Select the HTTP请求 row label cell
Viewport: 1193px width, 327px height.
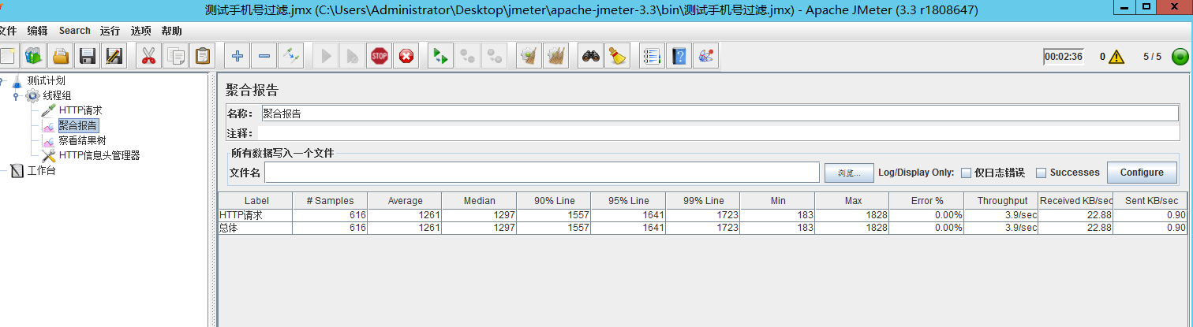tap(256, 215)
